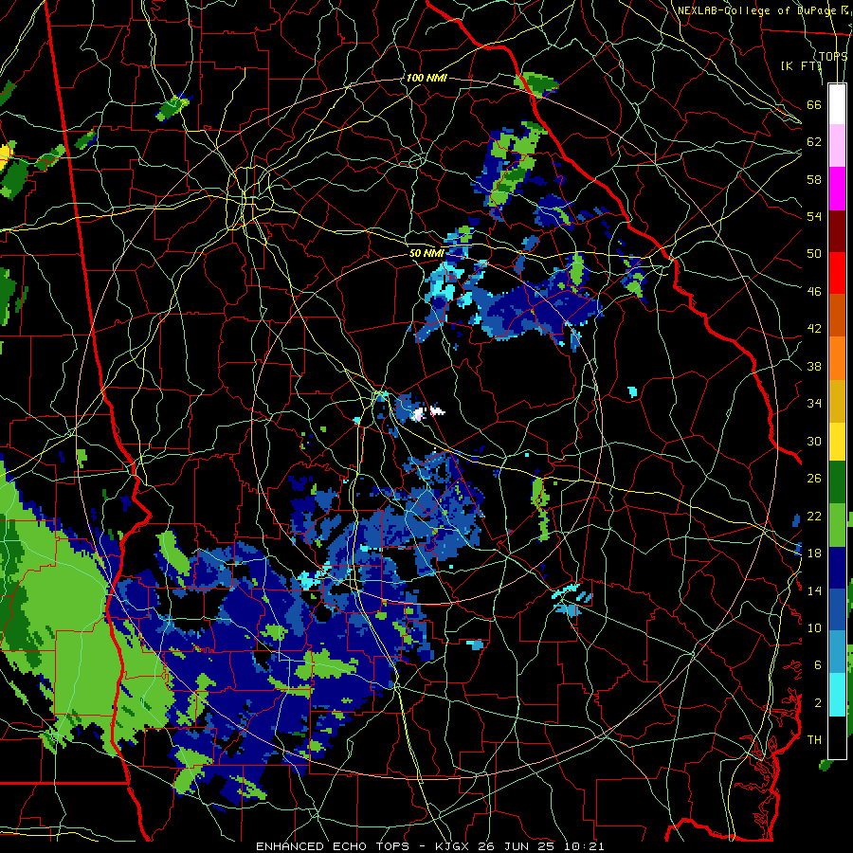Click the 14 legend value
The width and height of the screenshot is (853, 853).
click(x=814, y=590)
